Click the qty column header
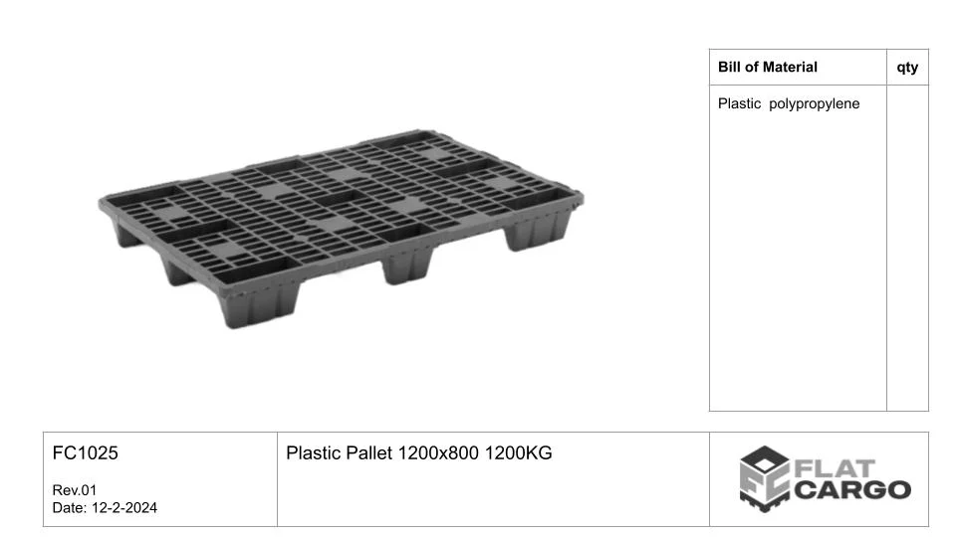 907,67
